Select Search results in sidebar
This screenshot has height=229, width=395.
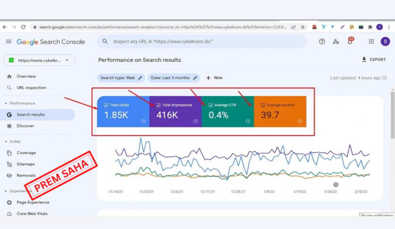37,115
